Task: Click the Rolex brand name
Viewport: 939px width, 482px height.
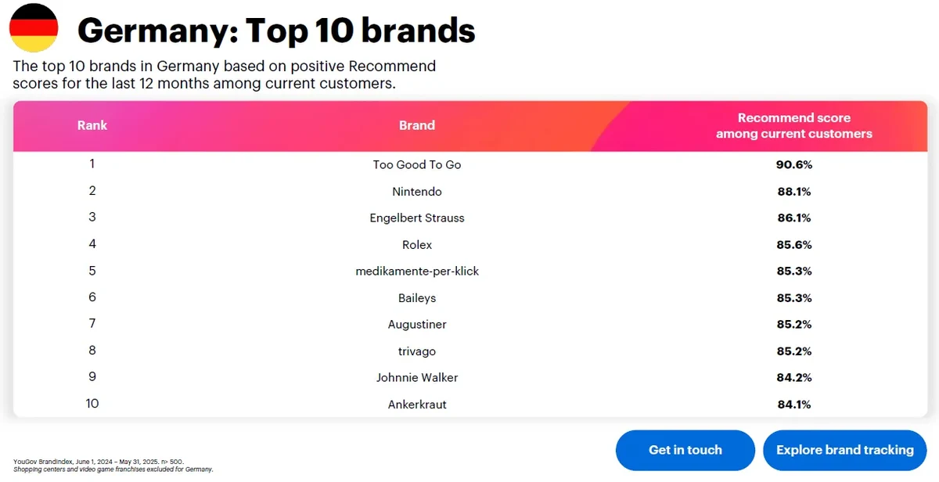Action: pyautogui.click(x=417, y=245)
